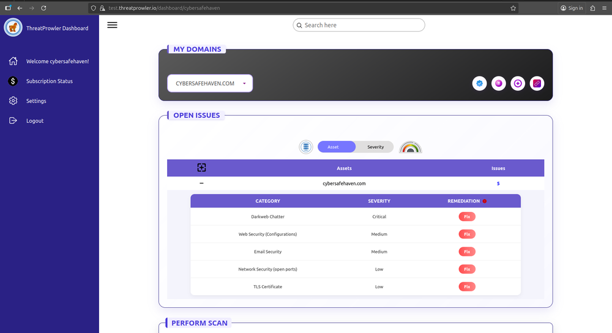Click Fix for Email Security
Viewport: 612px width, 333px height.
(x=467, y=252)
